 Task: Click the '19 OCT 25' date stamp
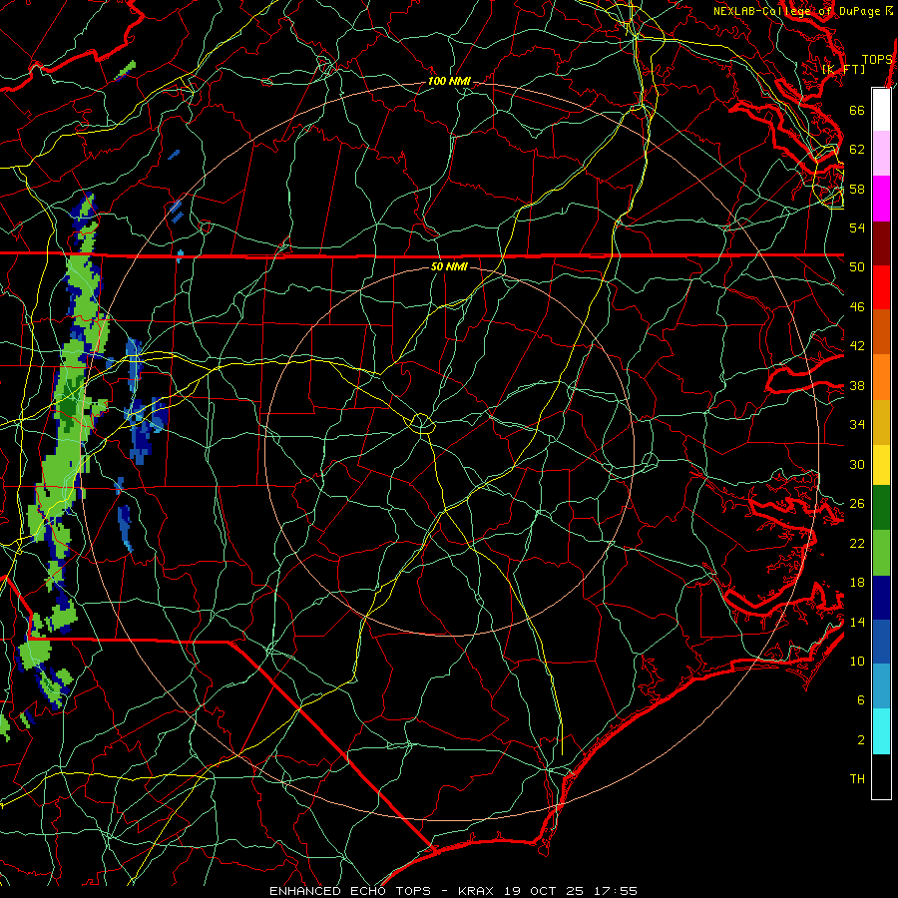point(544,891)
